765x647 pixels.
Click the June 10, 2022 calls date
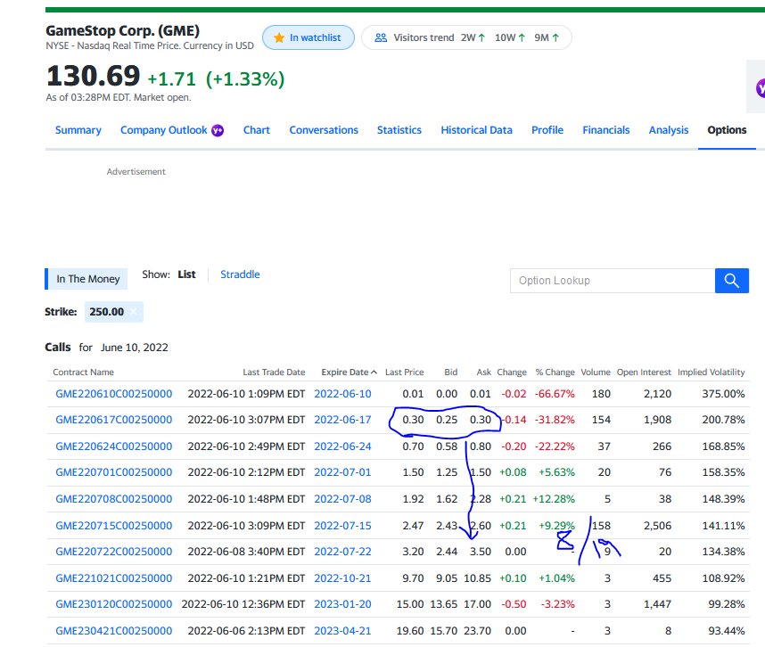tap(134, 348)
